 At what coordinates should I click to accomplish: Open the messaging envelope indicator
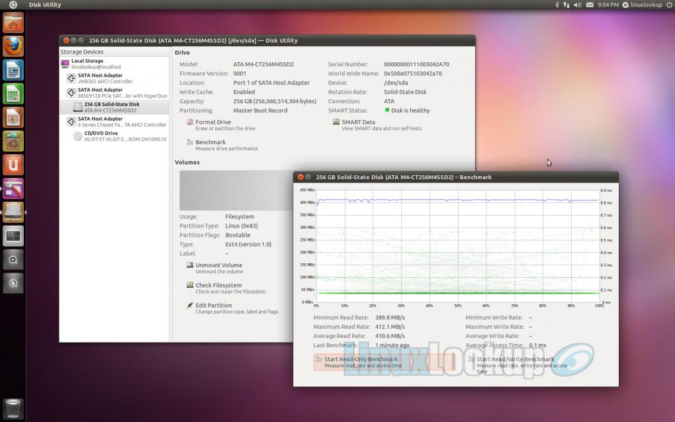590,5
